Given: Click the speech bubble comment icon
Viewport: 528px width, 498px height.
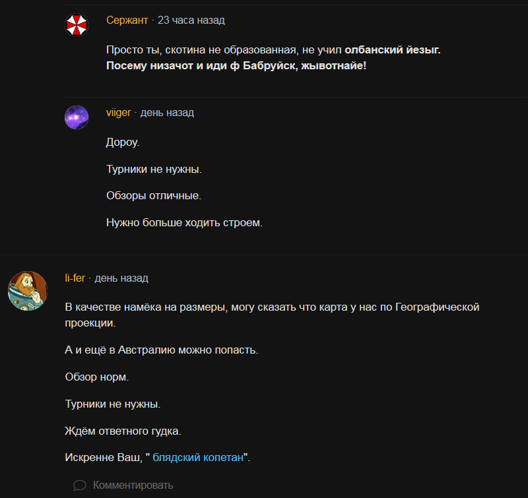Looking at the screenshot, I should (80, 485).
